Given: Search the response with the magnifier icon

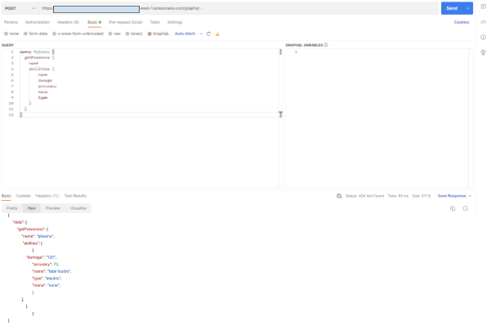Looking at the screenshot, I should 465,208.
